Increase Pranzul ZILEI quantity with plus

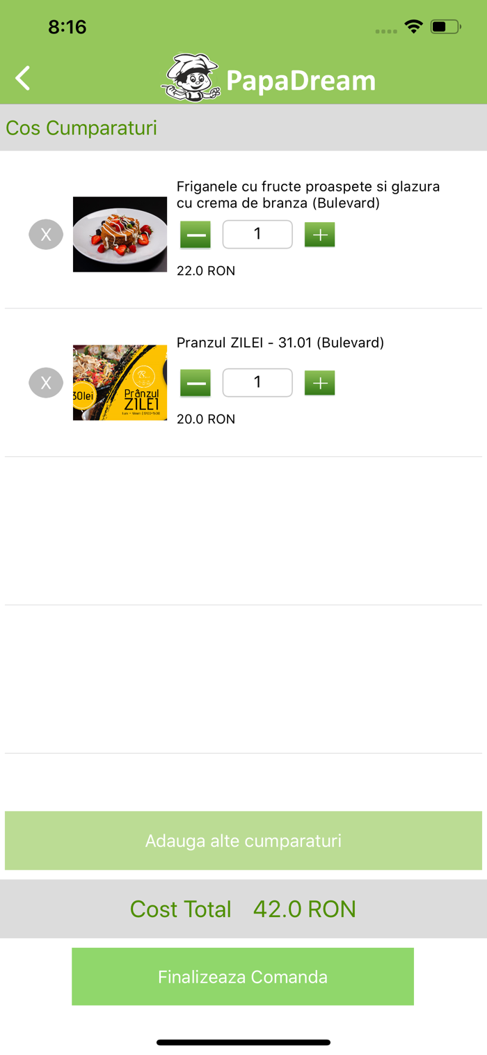click(x=320, y=383)
